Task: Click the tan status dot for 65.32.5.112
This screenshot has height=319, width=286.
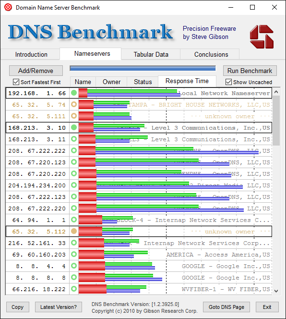Action: (x=74, y=231)
